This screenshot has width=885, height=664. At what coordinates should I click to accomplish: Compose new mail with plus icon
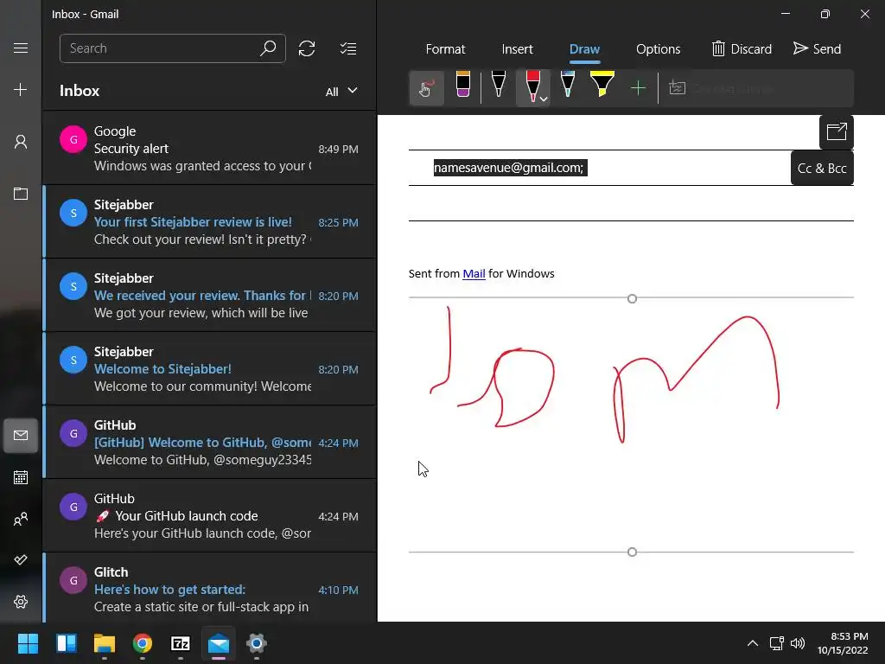21,89
